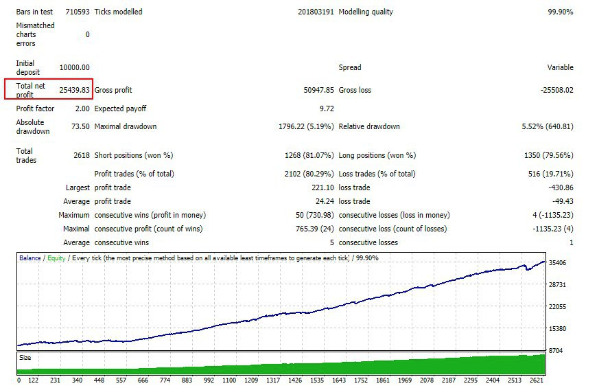
Task: Select the Initial deposit value 10000.00
Action: (x=74, y=67)
